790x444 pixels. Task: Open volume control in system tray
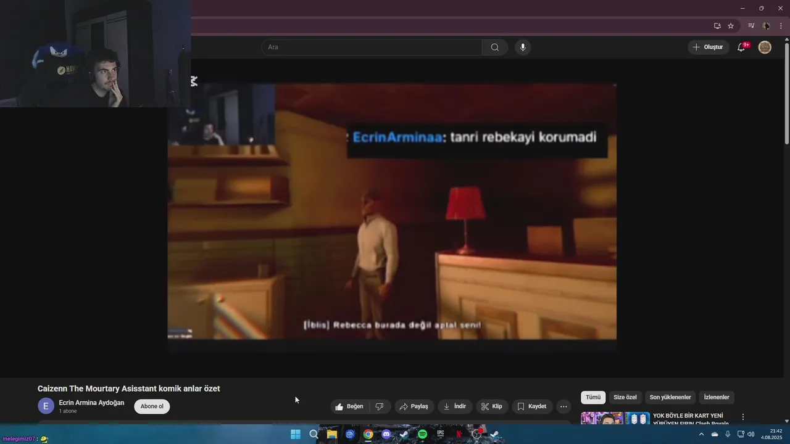(751, 434)
